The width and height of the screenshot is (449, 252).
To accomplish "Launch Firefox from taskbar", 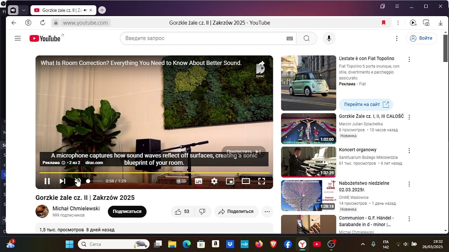I will pos(259,244).
